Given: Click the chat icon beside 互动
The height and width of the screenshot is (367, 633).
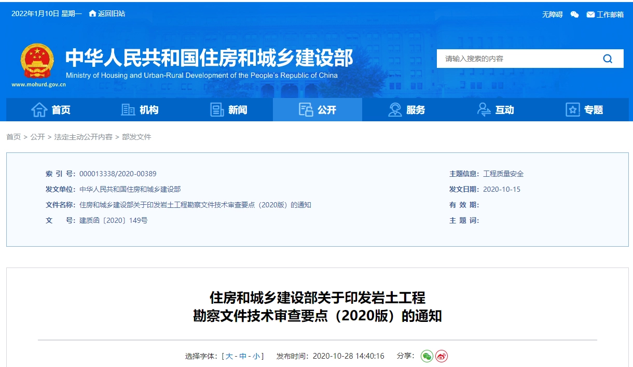Looking at the screenshot, I should (484, 109).
